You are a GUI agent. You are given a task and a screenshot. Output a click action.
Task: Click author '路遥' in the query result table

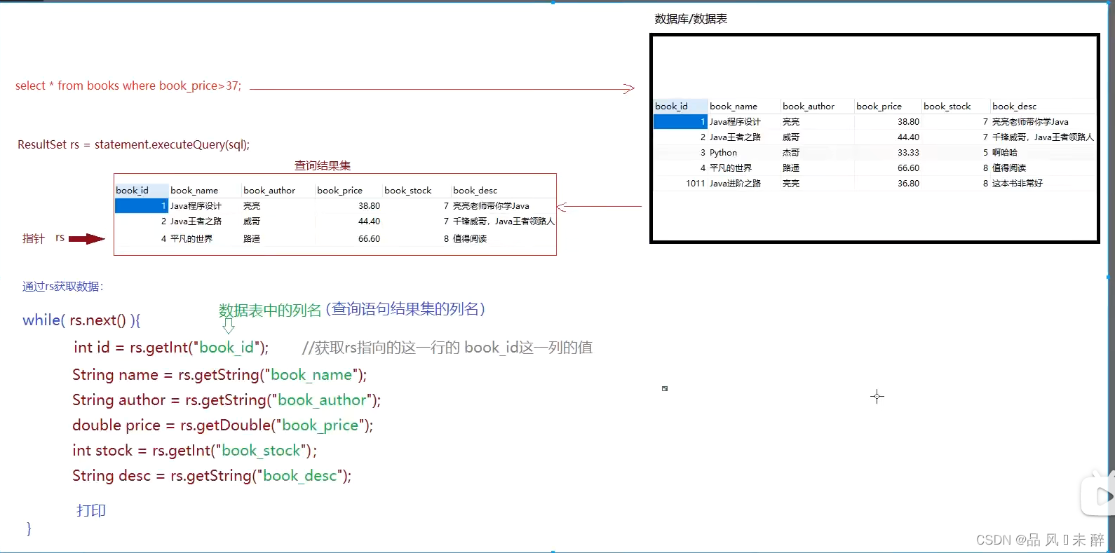[x=251, y=239]
